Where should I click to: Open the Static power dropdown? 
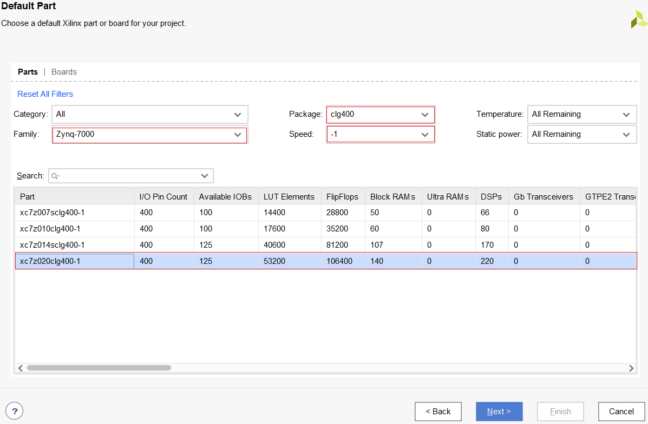pyautogui.click(x=581, y=134)
